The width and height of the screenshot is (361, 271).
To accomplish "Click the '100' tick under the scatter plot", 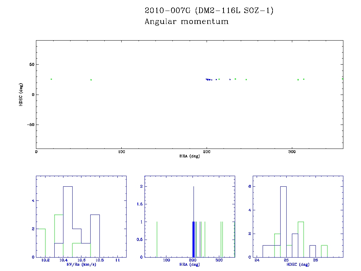I will pos(122,152).
